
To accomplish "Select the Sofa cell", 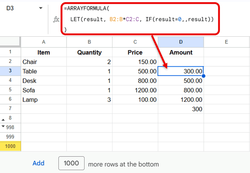I will (x=43, y=90).
